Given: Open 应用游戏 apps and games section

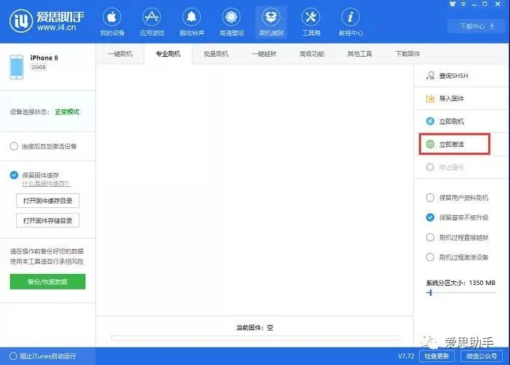Looking at the screenshot, I should click(152, 22).
